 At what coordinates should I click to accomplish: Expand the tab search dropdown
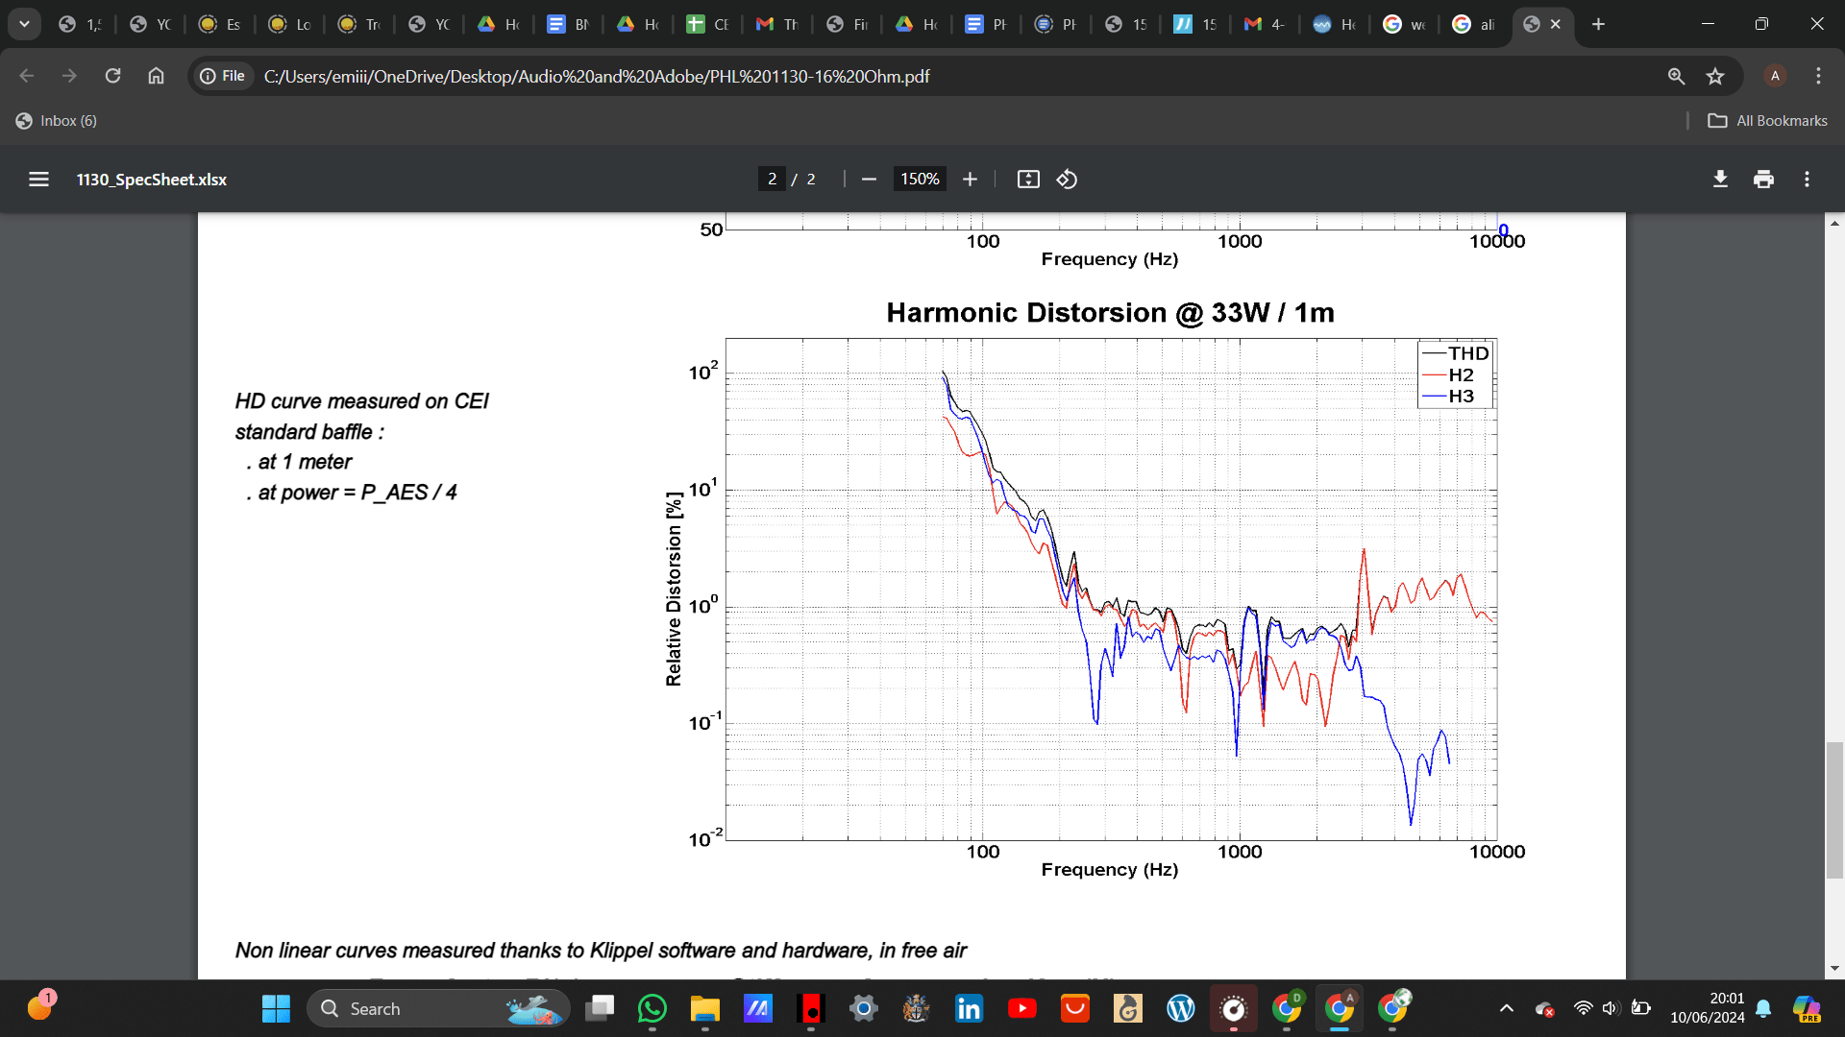(x=24, y=24)
